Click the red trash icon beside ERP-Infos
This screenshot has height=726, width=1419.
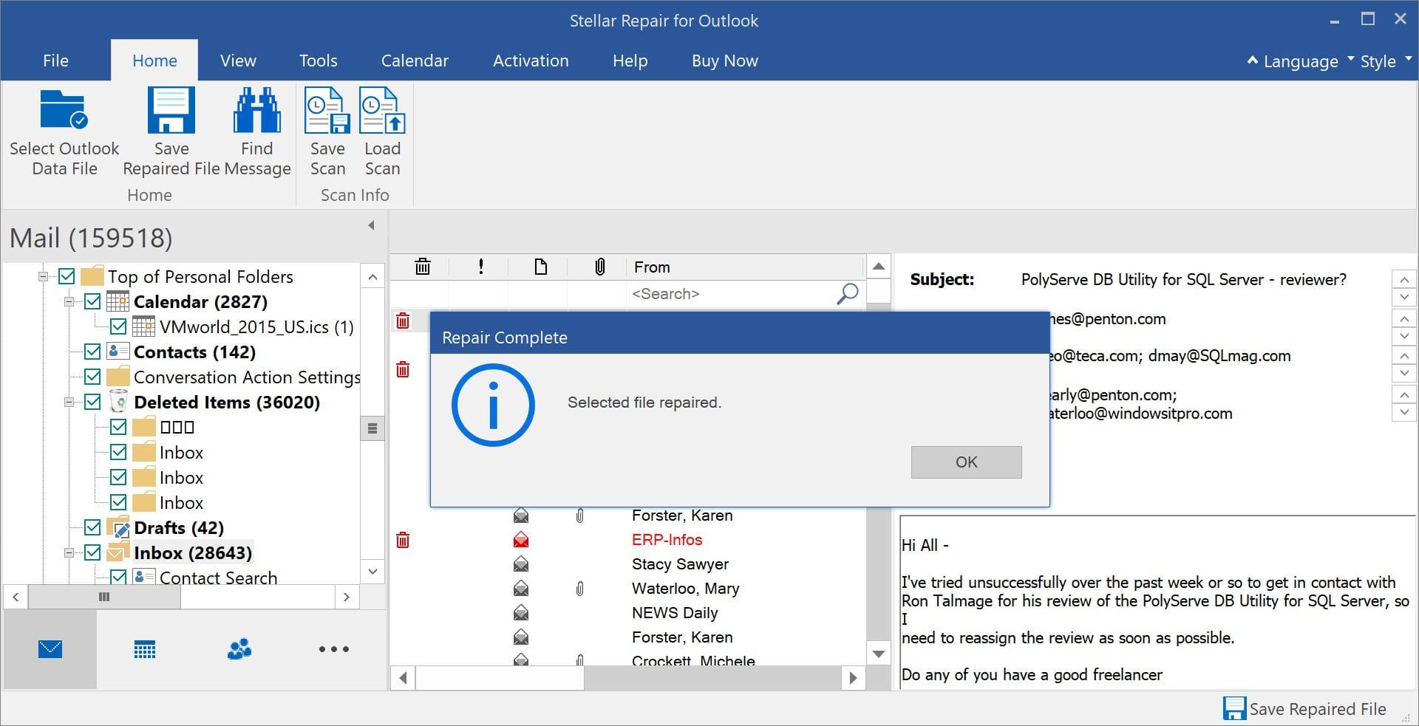point(403,540)
